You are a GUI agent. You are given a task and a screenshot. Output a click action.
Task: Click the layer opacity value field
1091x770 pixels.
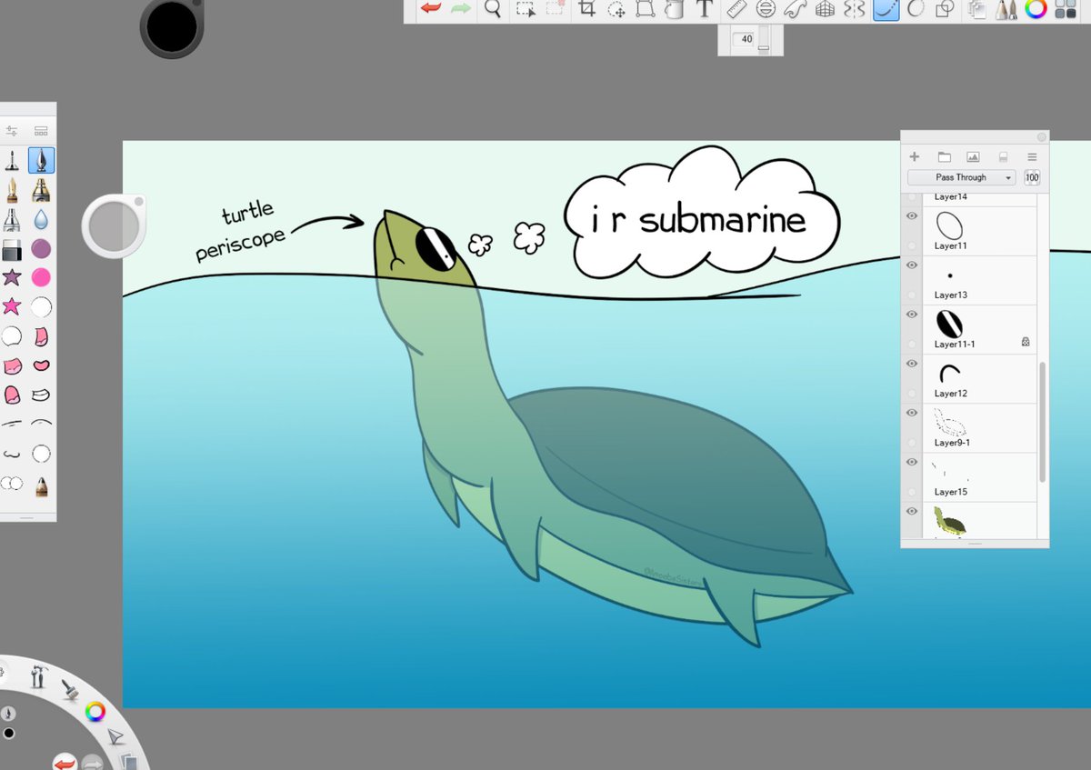(1031, 177)
